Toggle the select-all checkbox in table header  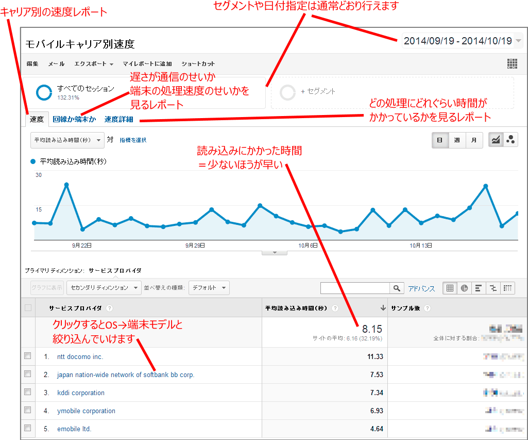[x=28, y=308]
